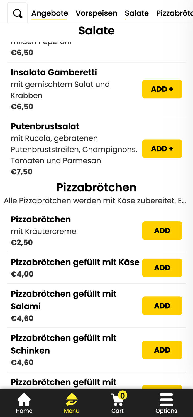
Task: Add Pizzabrötchen mit Kräutercreme
Action: pyautogui.click(x=162, y=230)
